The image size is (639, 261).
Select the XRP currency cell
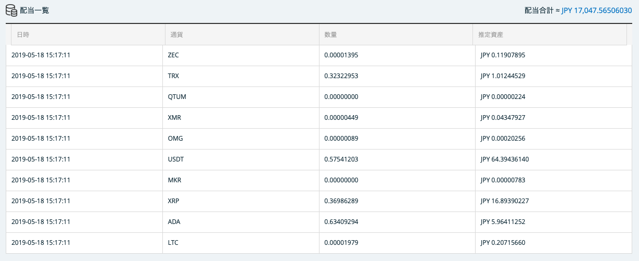pyautogui.click(x=174, y=201)
